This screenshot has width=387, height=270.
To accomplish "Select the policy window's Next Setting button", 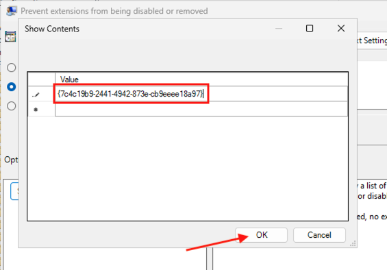I will pos(372,40).
